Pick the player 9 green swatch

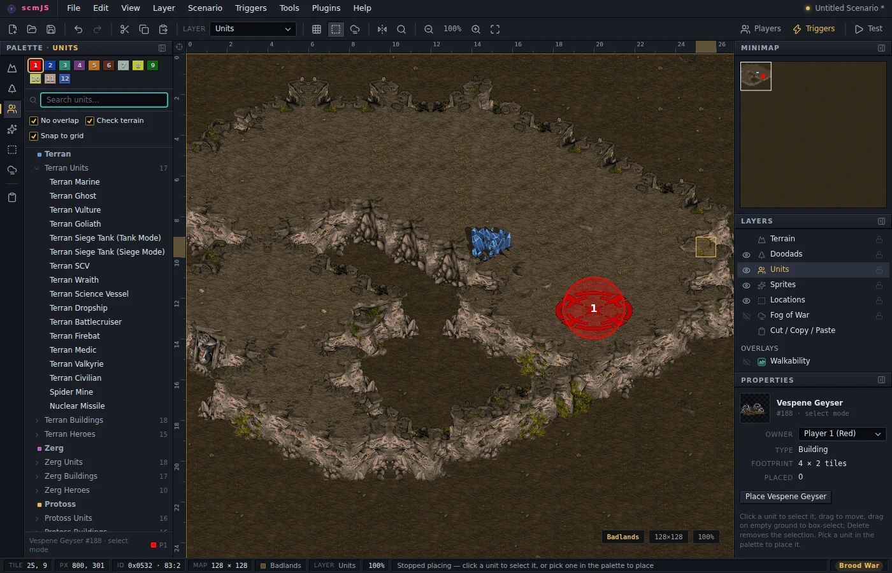[x=153, y=66]
